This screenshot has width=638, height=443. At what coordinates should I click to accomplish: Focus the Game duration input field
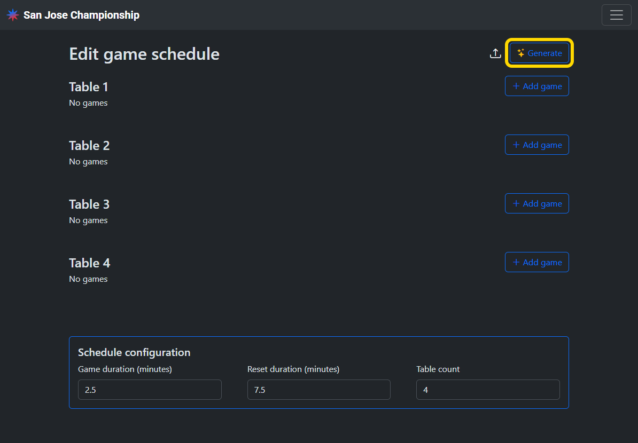(x=150, y=390)
